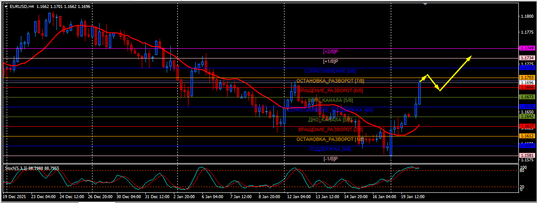Click the red 1.1688 price label
The image size is (537, 203).
click(x=527, y=87)
